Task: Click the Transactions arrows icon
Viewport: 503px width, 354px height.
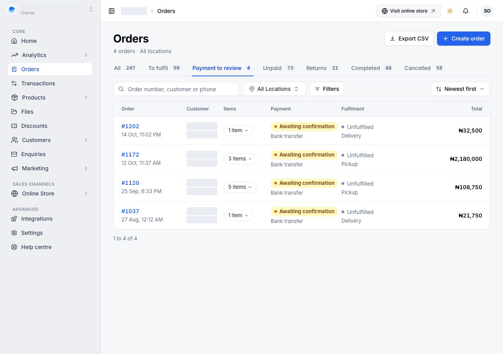Action: pyautogui.click(x=15, y=83)
